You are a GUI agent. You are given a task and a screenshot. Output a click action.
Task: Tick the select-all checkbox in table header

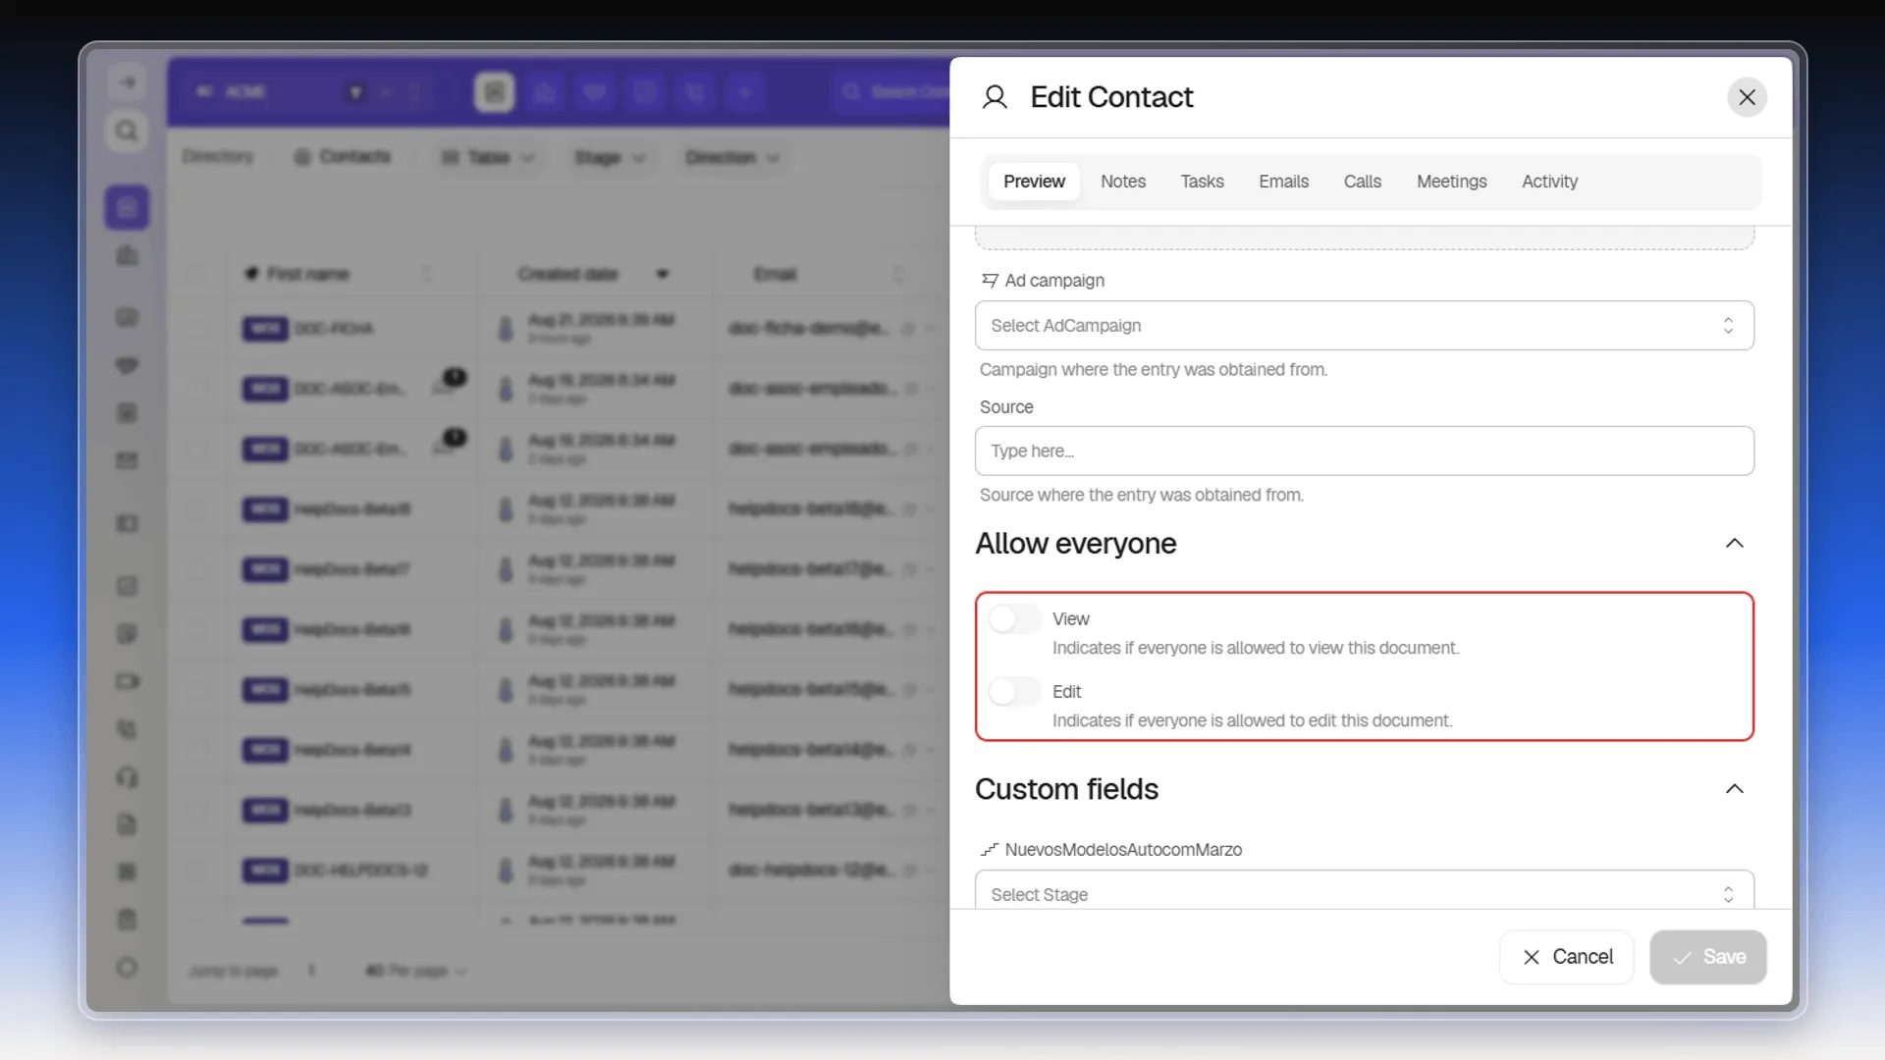coord(197,274)
